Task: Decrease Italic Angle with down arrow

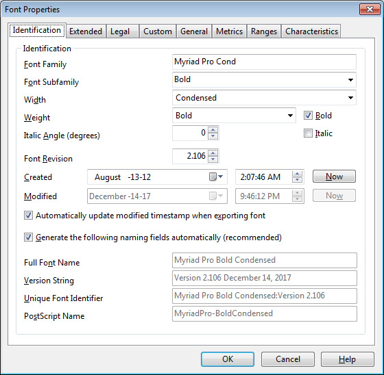Action: 213,136
